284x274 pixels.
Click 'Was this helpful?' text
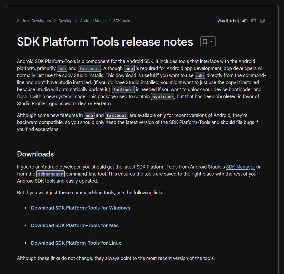click(232, 21)
